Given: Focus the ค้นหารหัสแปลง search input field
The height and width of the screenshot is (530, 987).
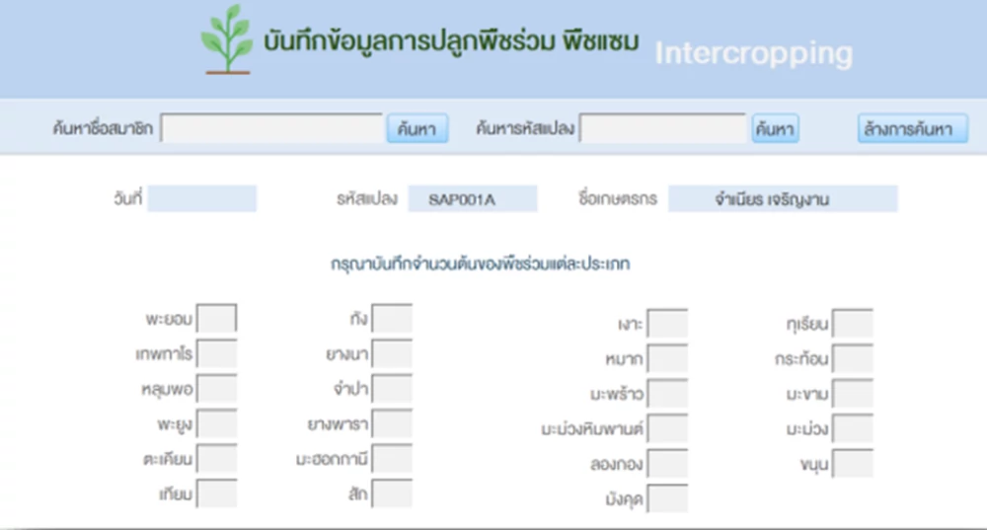Looking at the screenshot, I should (662, 129).
